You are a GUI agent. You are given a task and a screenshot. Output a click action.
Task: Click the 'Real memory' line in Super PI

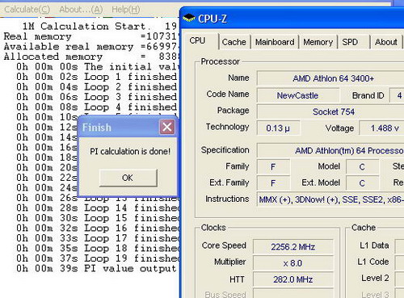click(x=90, y=36)
